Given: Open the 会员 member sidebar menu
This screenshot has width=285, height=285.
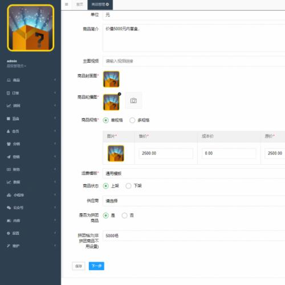Looking at the screenshot, I should click(30, 131).
